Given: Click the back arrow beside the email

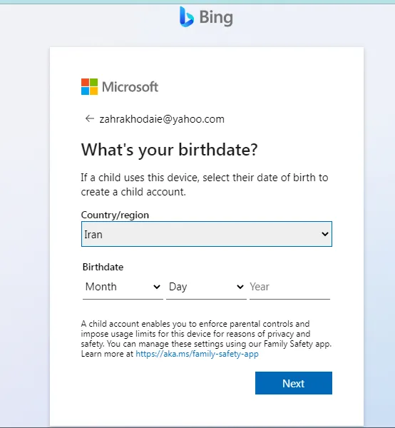Looking at the screenshot, I should (x=89, y=118).
